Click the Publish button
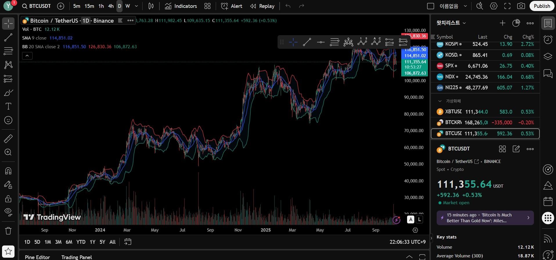The image size is (556, 260). pyautogui.click(x=542, y=6)
